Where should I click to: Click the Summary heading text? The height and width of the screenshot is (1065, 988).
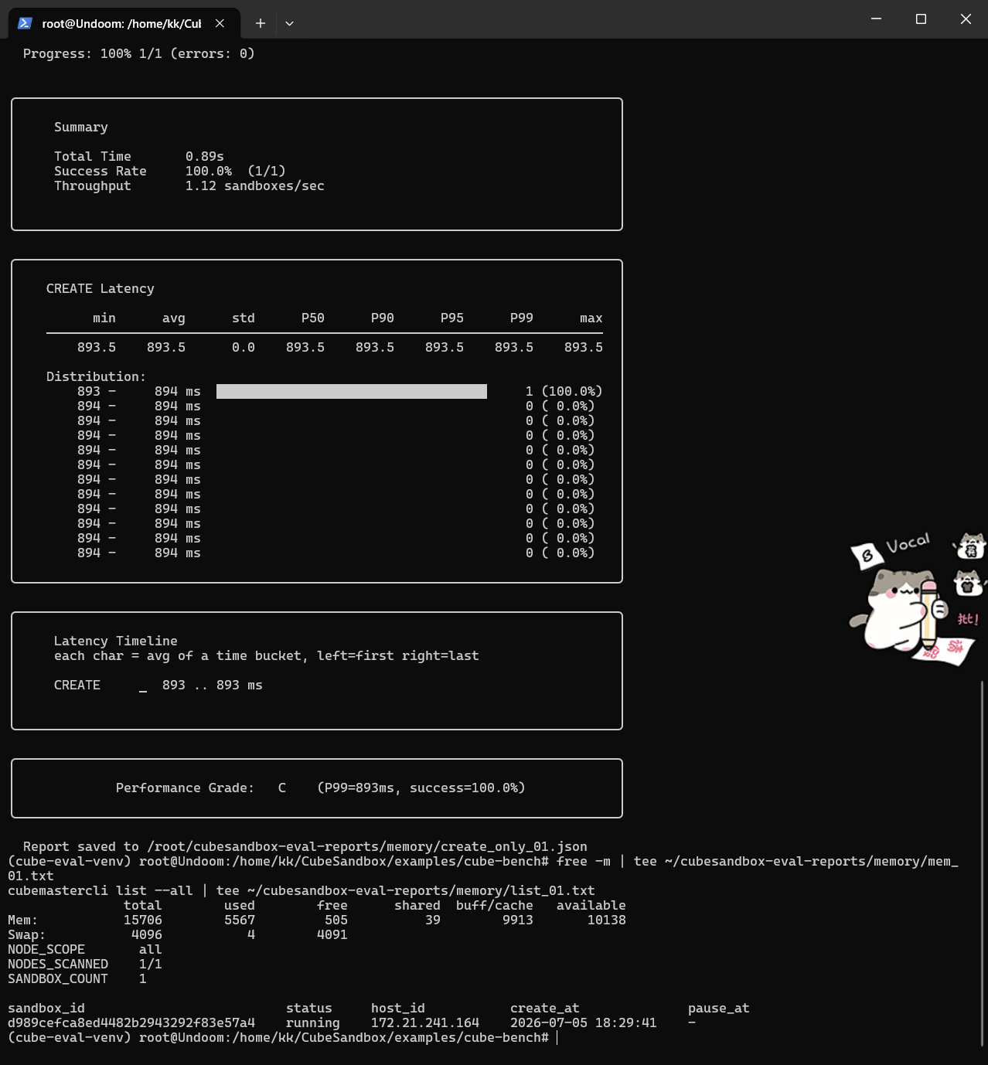pos(81,127)
